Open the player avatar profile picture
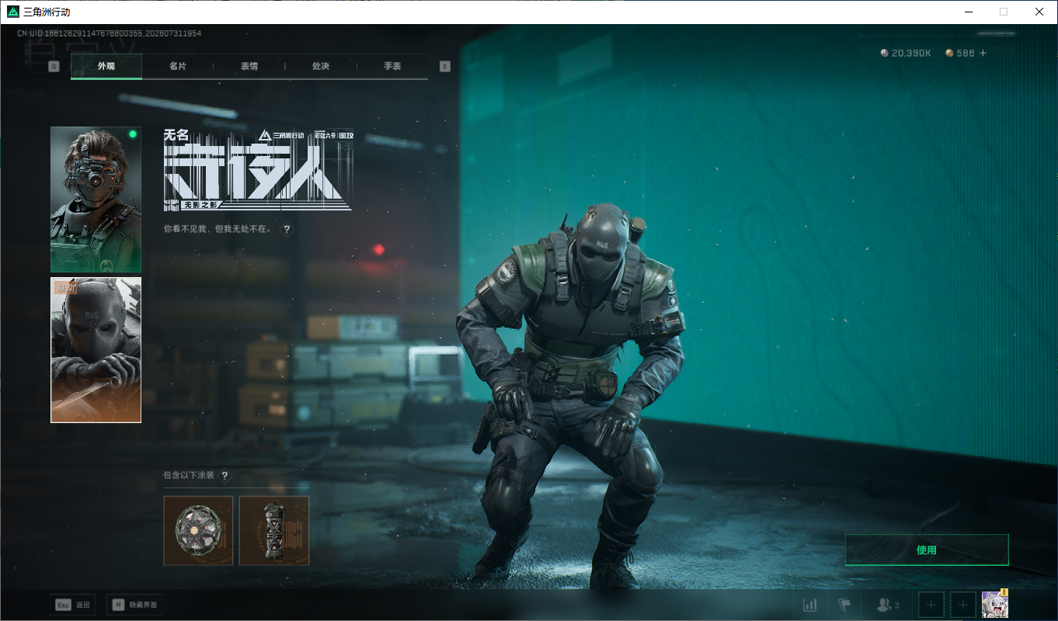Viewport: 1058px width, 621px height. click(995, 605)
